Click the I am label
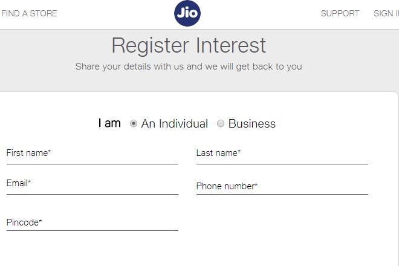Image resolution: width=399 pixels, height=266 pixels. [109, 123]
